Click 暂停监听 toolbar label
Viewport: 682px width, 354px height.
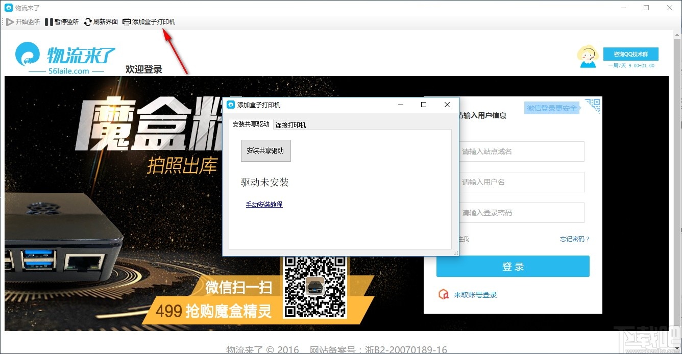[67, 22]
